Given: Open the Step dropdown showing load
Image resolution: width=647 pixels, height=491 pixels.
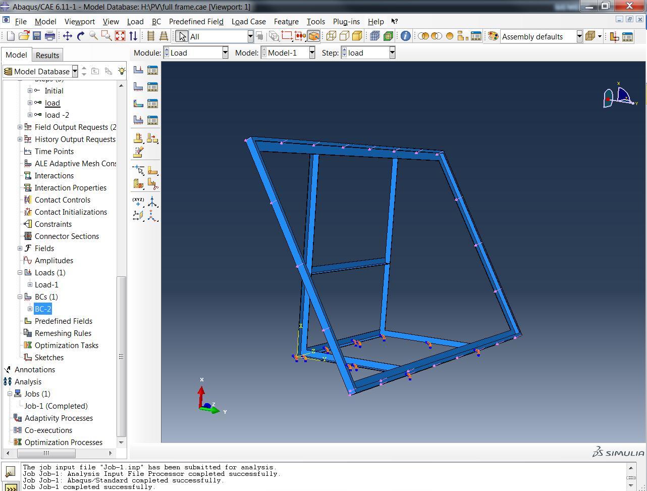Looking at the screenshot, I should (x=392, y=53).
